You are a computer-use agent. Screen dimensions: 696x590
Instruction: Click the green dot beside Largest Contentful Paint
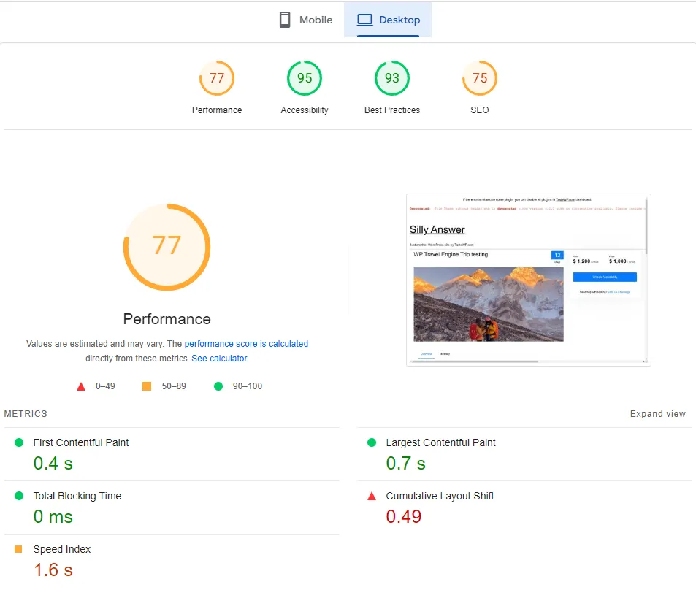click(372, 442)
